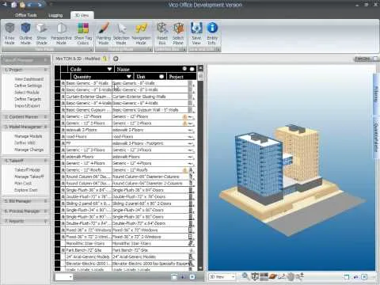Click the table scrollbar down arrow
The image size is (380, 285).
click(200, 268)
